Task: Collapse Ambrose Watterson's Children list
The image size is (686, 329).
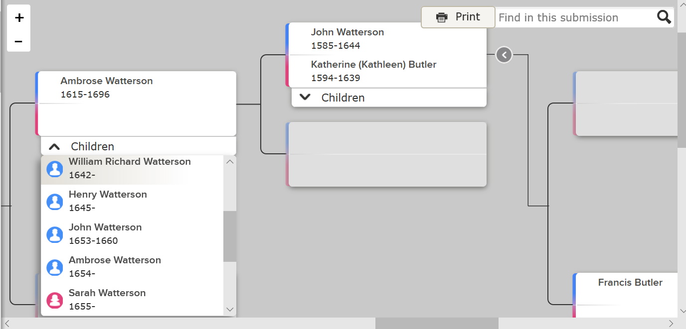Action: click(x=54, y=146)
